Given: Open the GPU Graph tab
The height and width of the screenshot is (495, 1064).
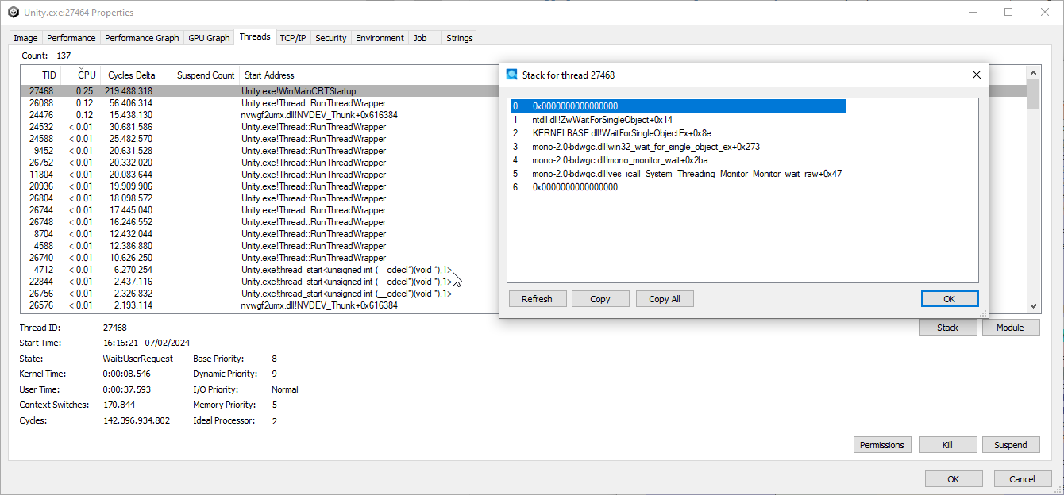Looking at the screenshot, I should 209,37.
